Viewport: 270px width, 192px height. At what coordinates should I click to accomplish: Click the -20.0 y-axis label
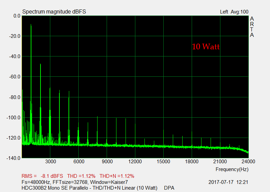(15, 36)
